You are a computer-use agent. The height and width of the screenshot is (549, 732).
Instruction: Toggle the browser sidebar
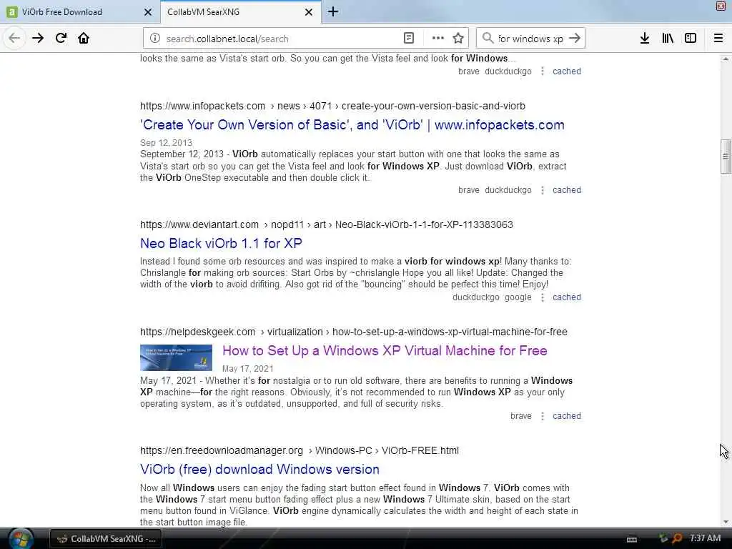click(x=691, y=39)
